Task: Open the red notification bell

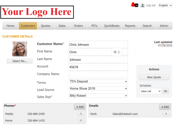Action: pyautogui.click(x=133, y=5)
